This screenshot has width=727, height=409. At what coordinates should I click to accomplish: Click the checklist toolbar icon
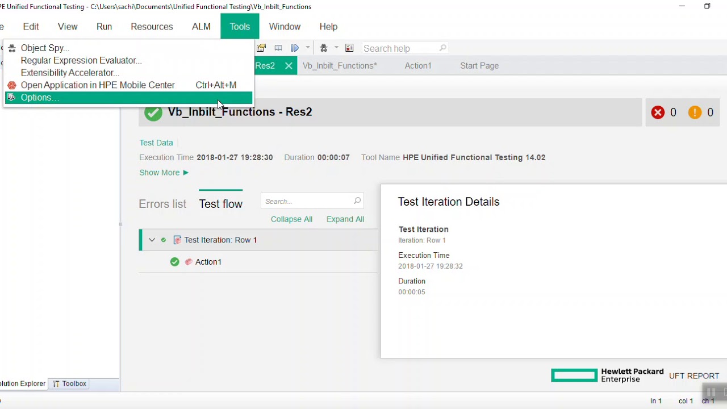click(349, 48)
